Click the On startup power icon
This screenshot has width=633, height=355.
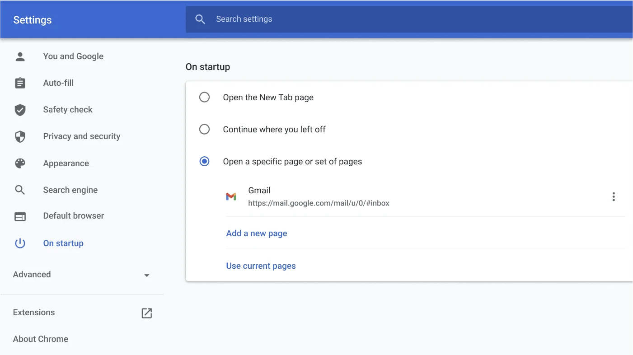click(20, 243)
